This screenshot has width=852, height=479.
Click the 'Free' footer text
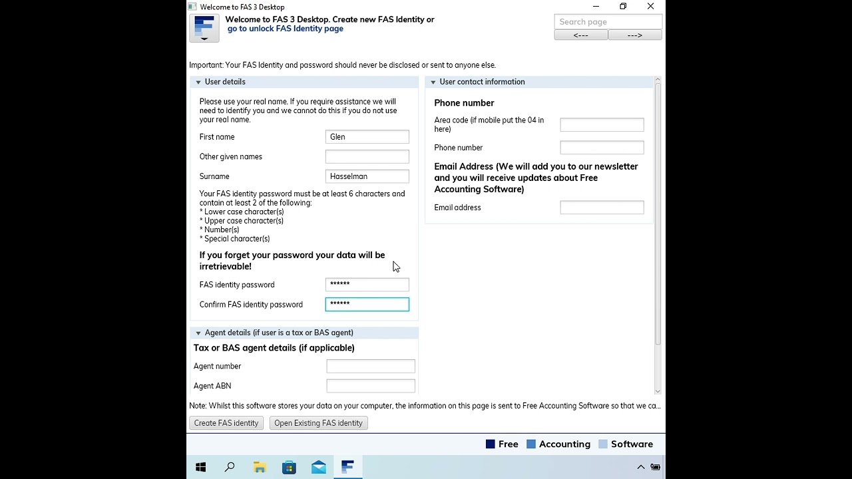[x=508, y=444]
